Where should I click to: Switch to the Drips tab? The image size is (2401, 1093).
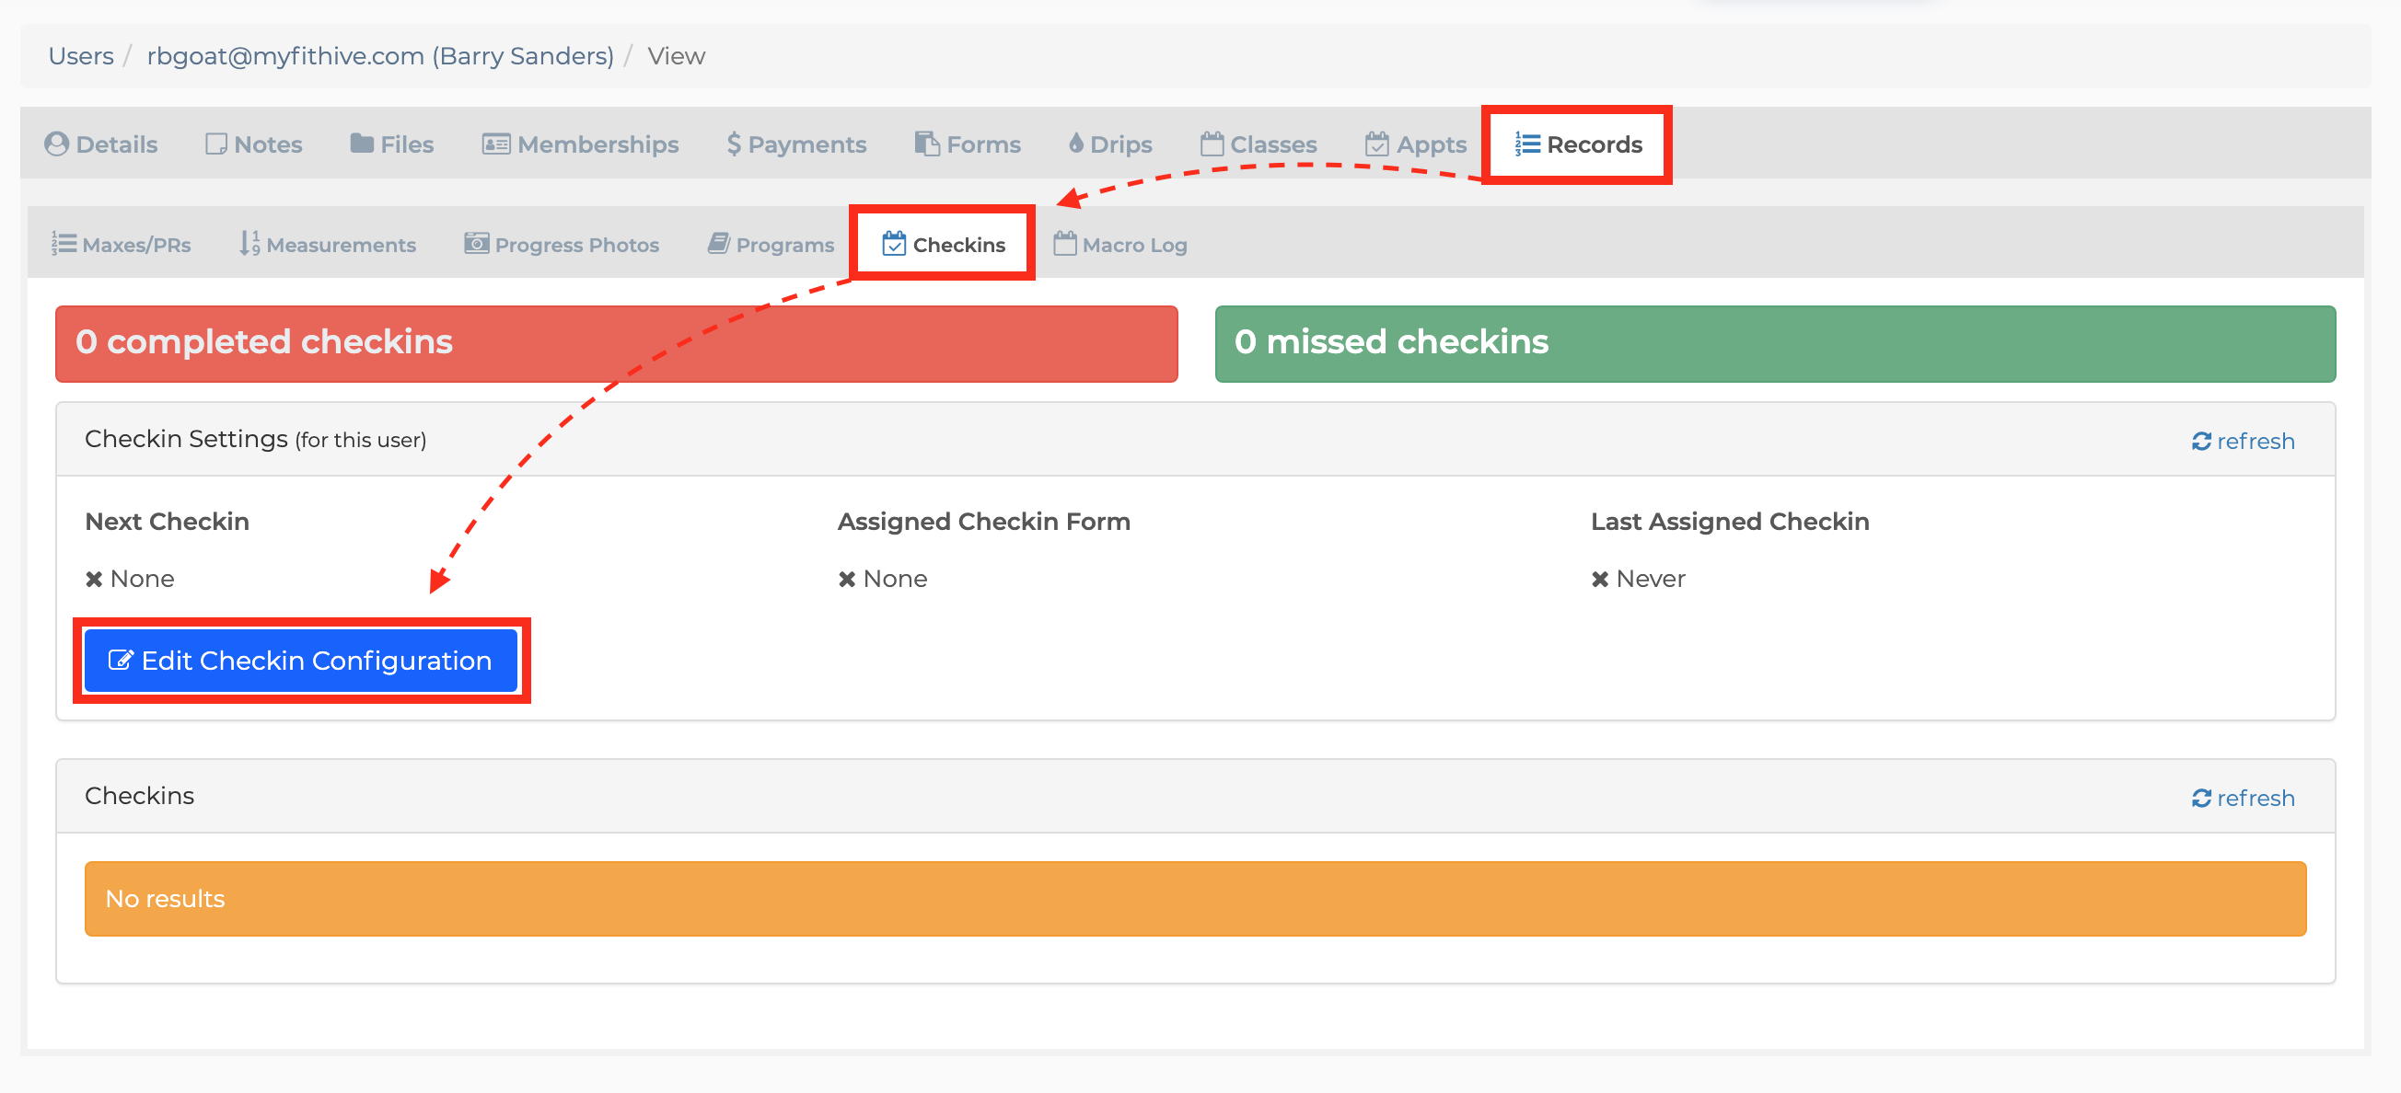tap(1110, 144)
